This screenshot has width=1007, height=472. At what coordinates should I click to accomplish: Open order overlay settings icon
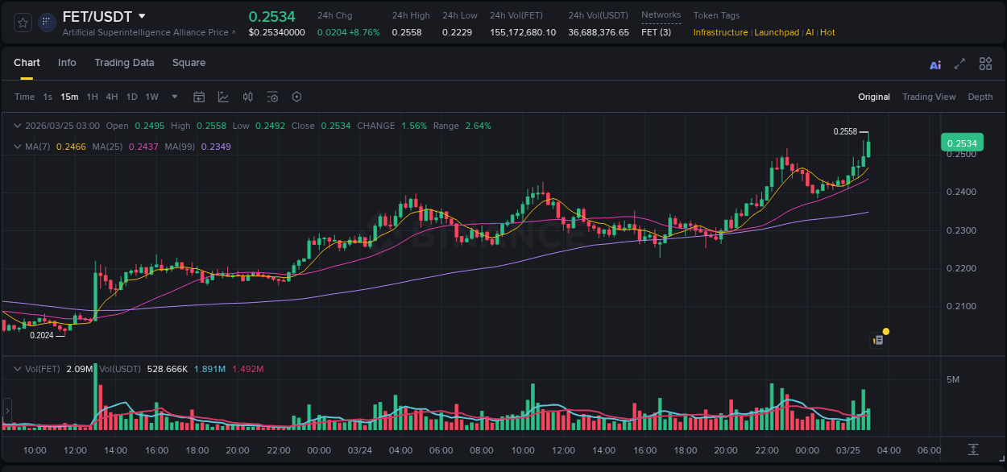pyautogui.click(x=272, y=97)
